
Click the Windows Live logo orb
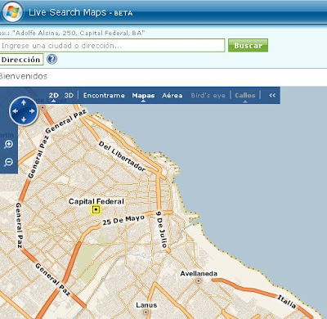click(x=13, y=11)
